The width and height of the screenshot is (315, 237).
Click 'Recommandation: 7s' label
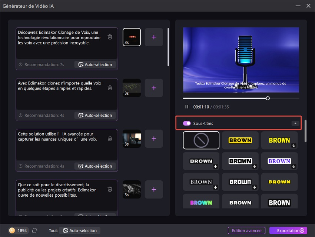(x=44, y=64)
